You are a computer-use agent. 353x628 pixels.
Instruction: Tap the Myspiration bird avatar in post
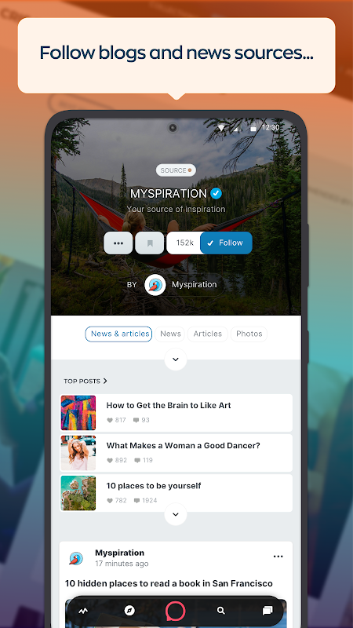click(x=76, y=558)
